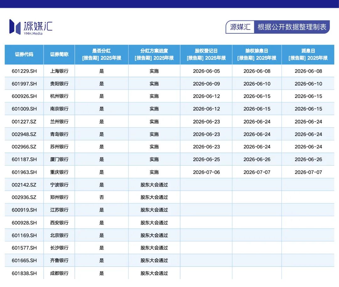Select stock code 601963.SH

[24, 172]
